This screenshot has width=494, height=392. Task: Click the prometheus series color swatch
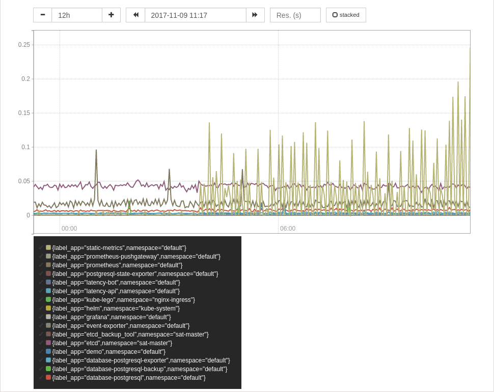pyautogui.click(x=48, y=265)
